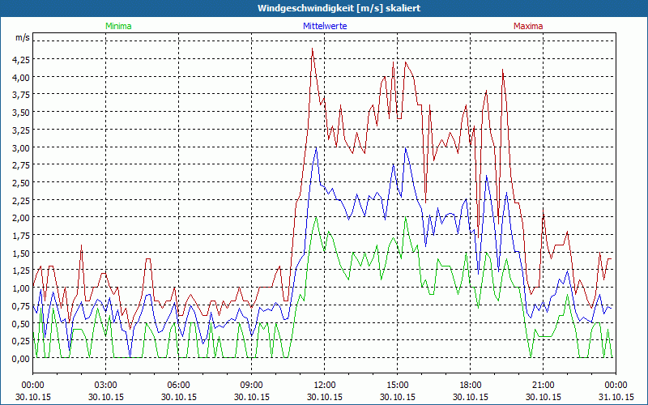The width and height of the screenshot is (648, 405).
Task: Click the 1,75 y-axis value
Action: [21, 235]
